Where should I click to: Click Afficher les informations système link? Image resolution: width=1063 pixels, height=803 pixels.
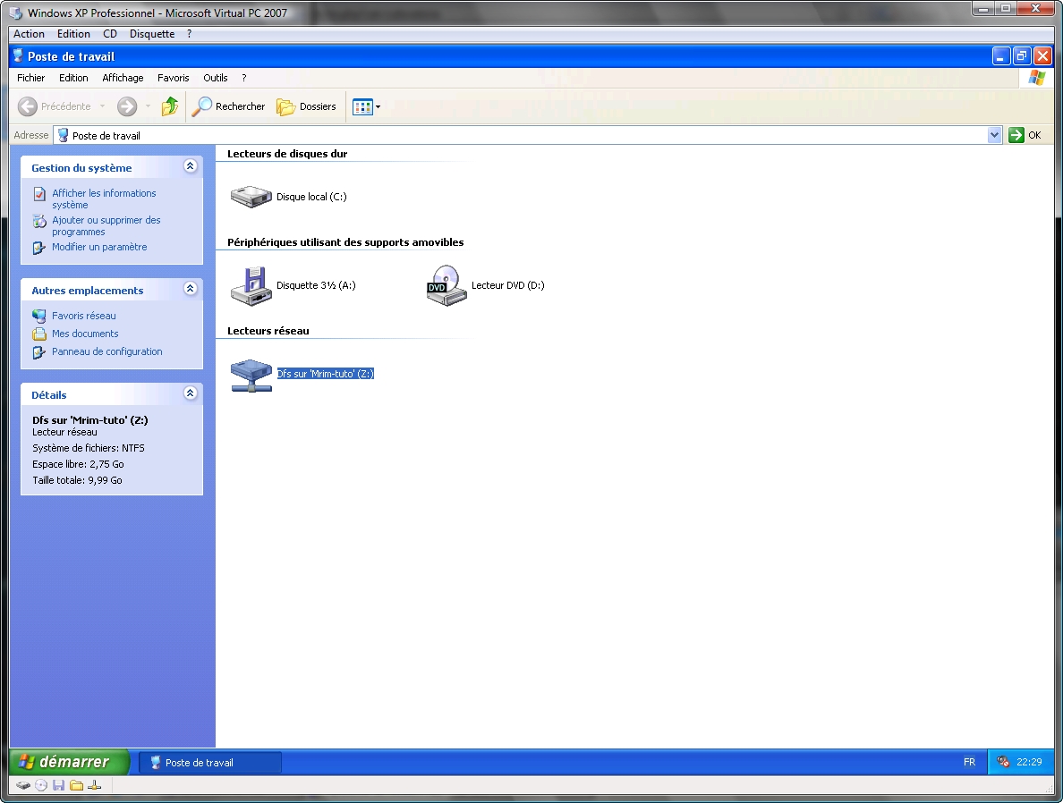coord(104,199)
